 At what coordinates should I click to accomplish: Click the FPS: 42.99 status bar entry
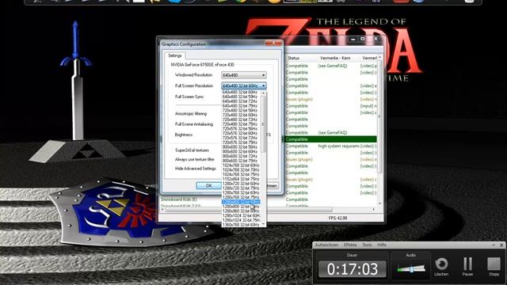tap(338, 218)
